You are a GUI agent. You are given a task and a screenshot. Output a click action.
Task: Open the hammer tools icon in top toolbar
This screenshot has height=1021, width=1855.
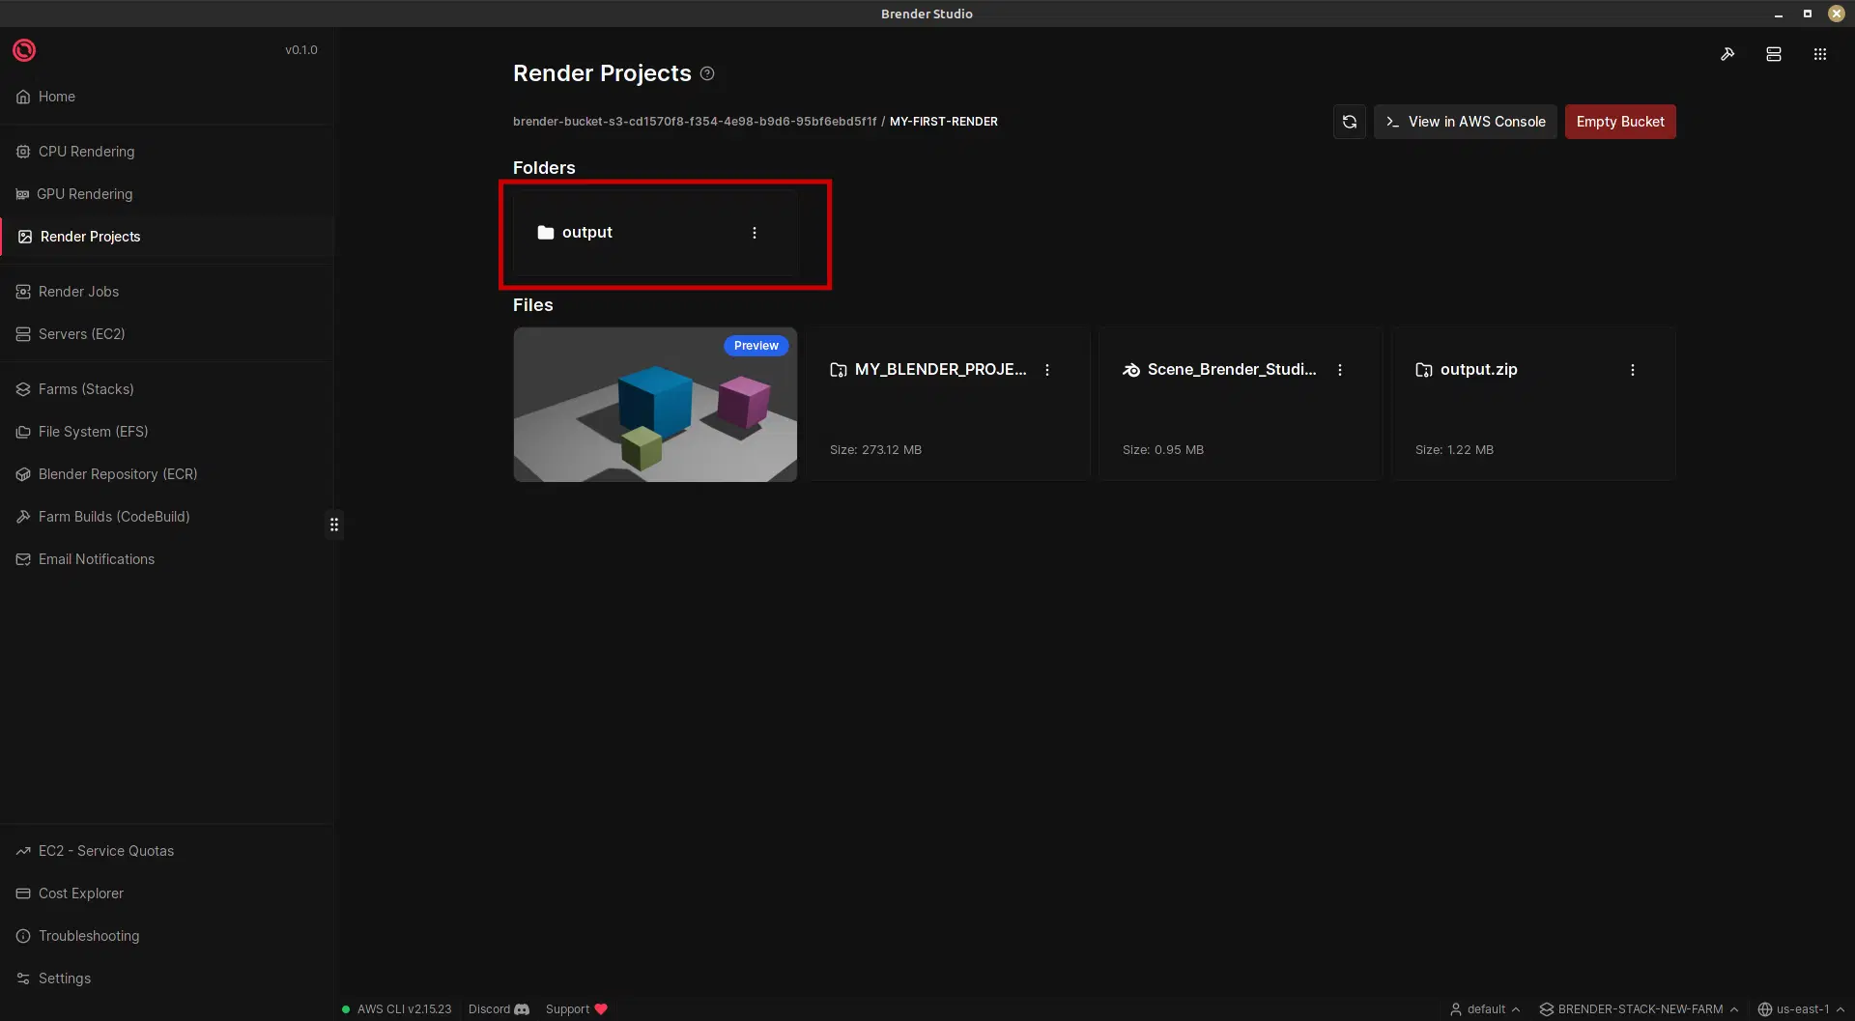point(1728,54)
